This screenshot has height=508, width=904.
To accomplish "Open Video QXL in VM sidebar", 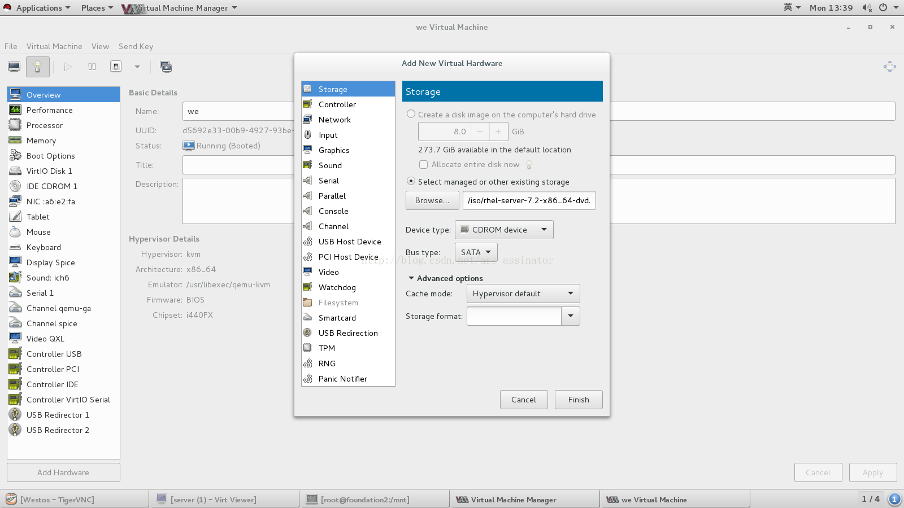I will 63,338.
